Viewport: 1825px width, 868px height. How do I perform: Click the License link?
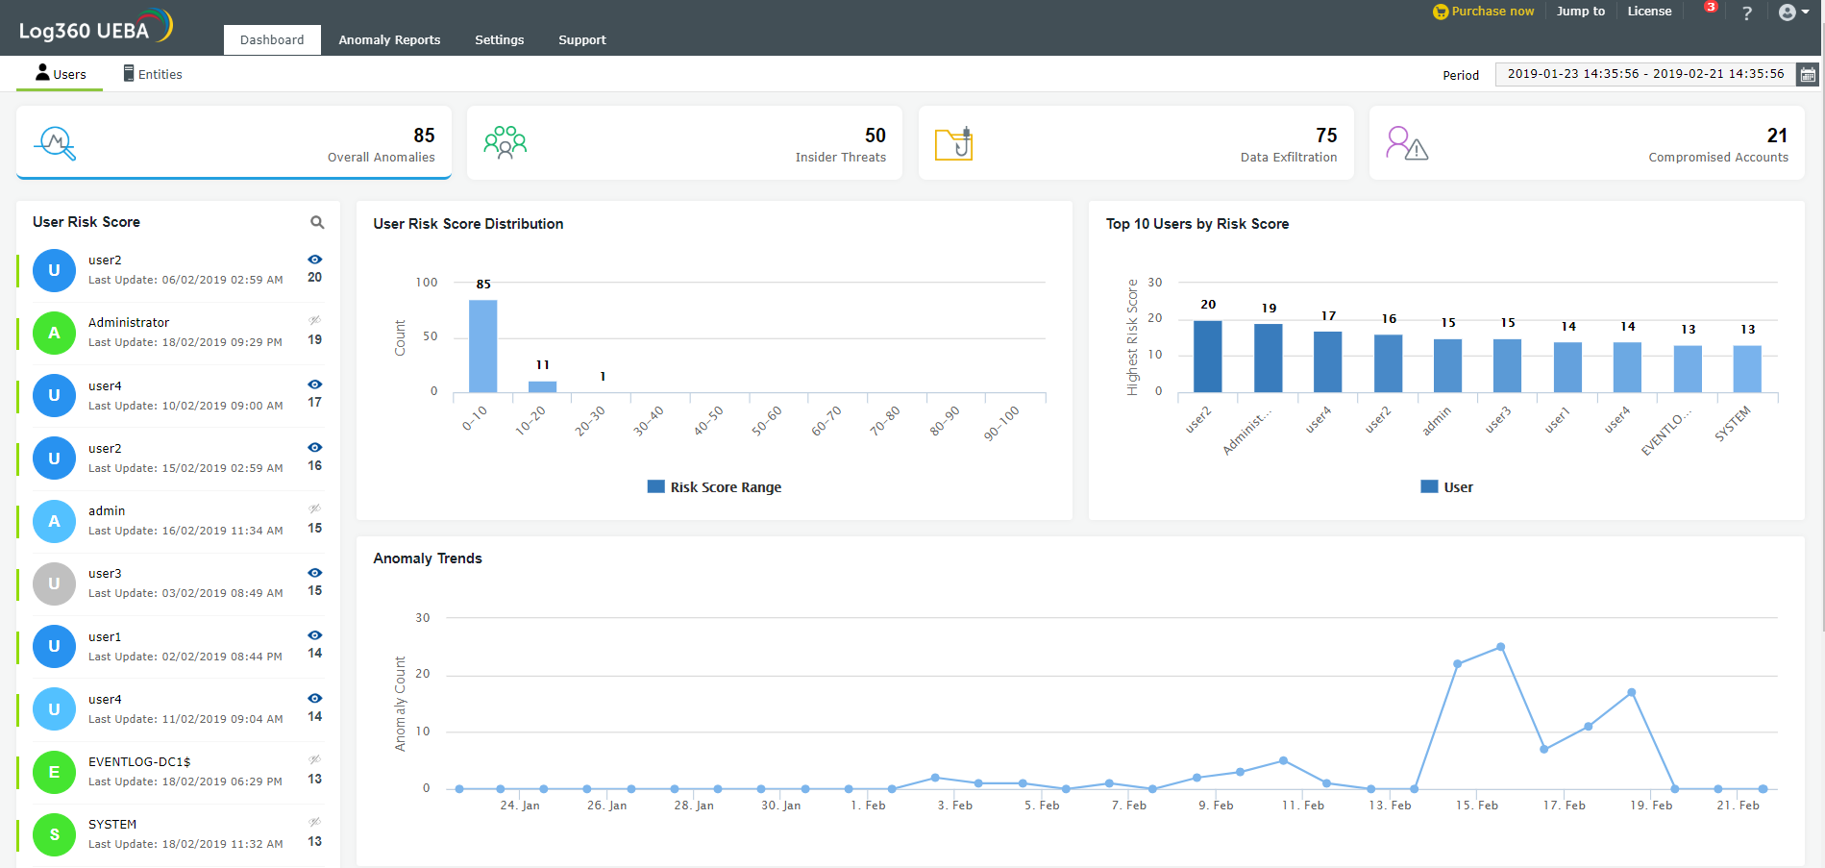(x=1649, y=12)
